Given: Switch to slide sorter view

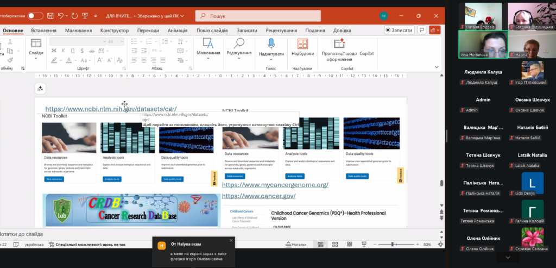Looking at the screenshot, I should click(334, 245).
